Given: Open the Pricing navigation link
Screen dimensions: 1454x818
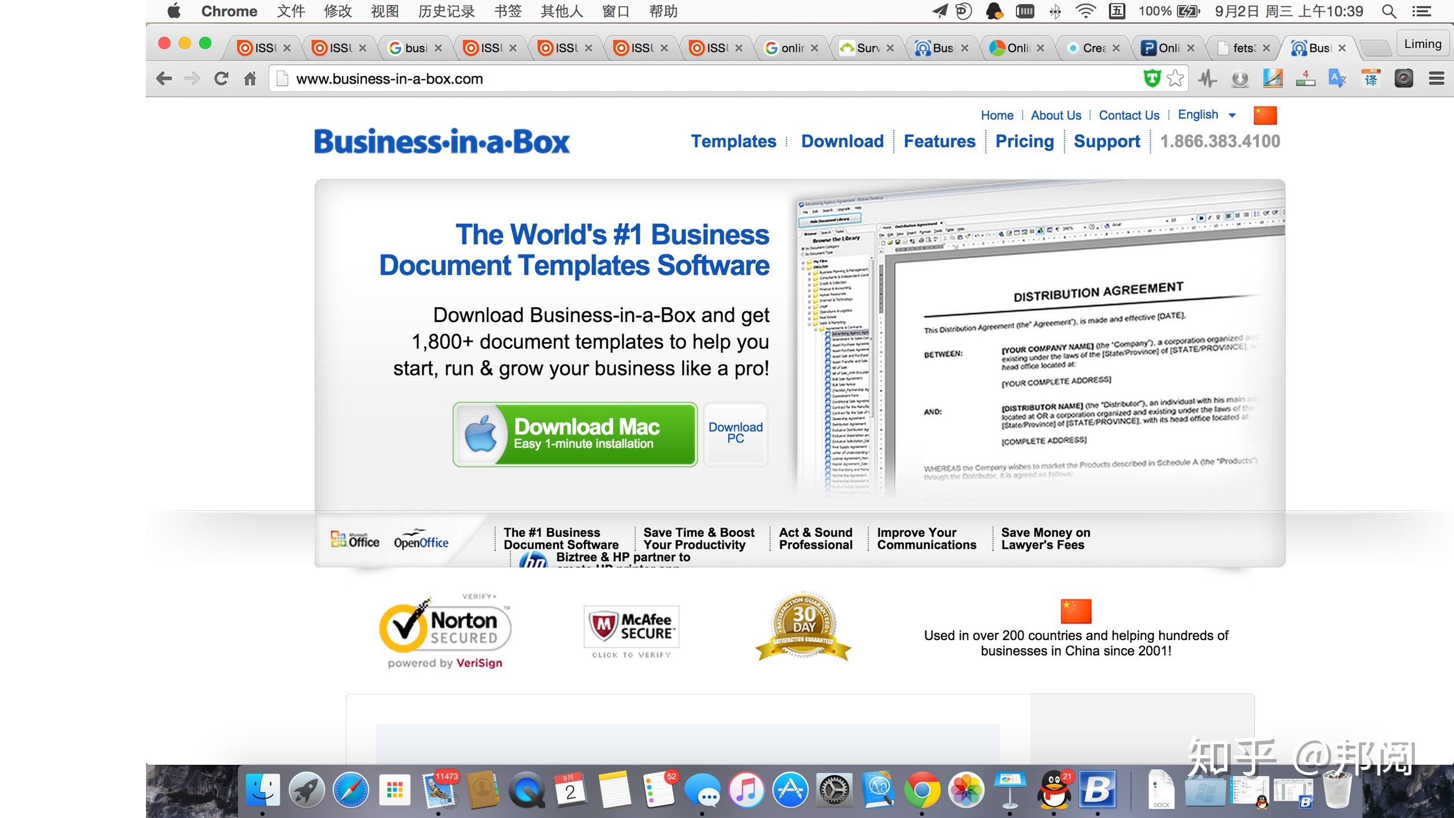Looking at the screenshot, I should tap(1025, 141).
